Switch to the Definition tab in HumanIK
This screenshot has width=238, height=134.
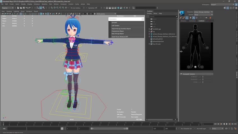pyautogui.click(x=193, y=21)
